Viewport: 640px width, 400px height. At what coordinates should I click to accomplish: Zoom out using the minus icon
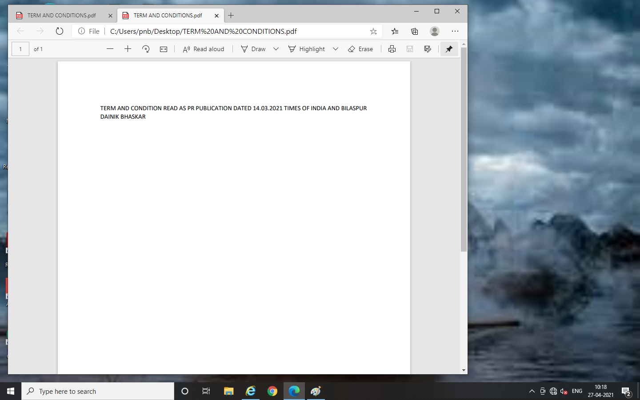pos(110,49)
